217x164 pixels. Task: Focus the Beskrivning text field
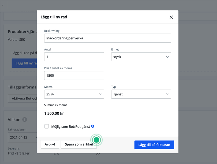tap(107, 38)
